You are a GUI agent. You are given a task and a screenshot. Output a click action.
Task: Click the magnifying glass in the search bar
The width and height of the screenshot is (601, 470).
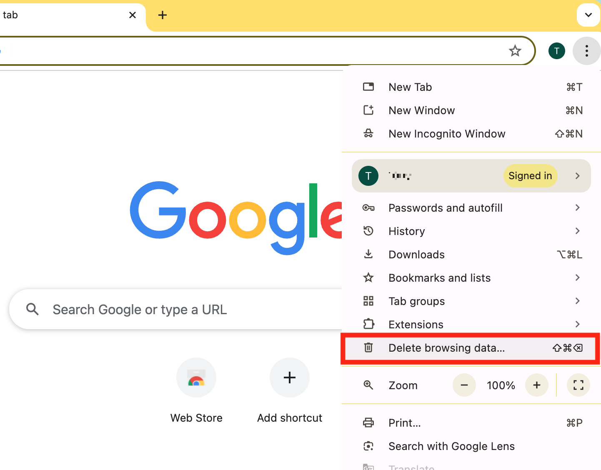click(x=33, y=309)
